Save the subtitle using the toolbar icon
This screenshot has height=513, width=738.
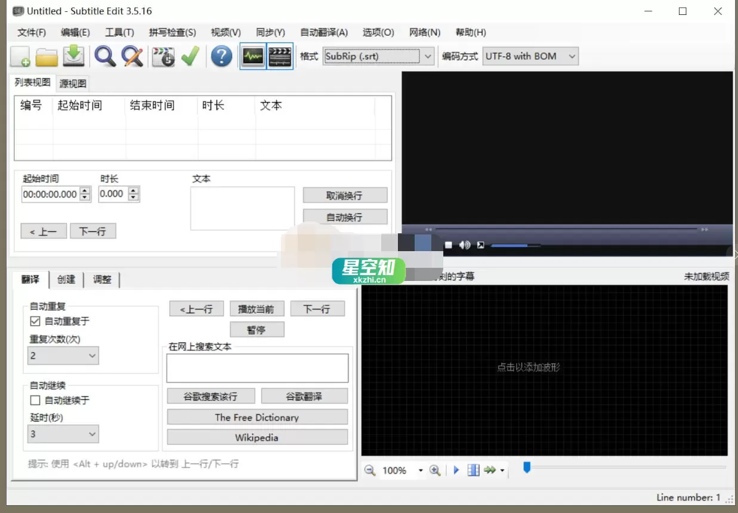pos(73,57)
